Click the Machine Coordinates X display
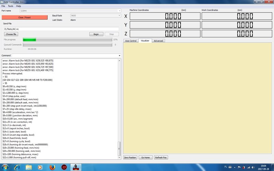Viewport: 274px width, 171px height. [x=165, y=16]
